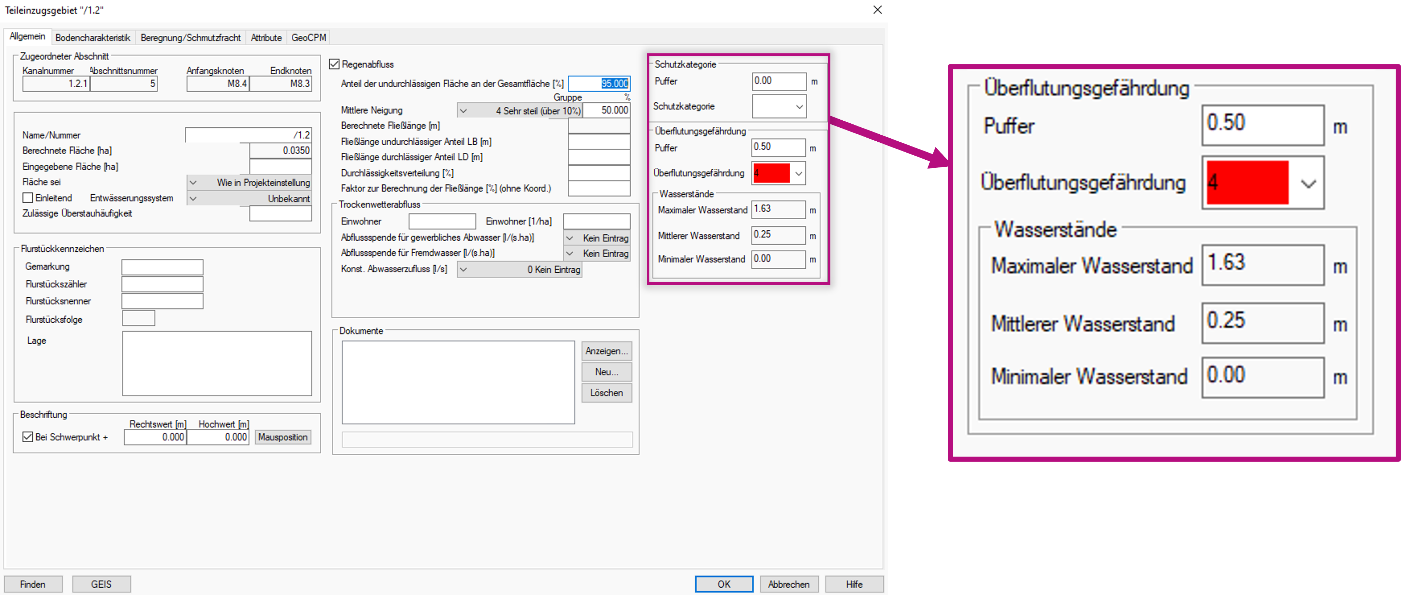Click the Mausposition button
1401x595 pixels.
pos(283,437)
